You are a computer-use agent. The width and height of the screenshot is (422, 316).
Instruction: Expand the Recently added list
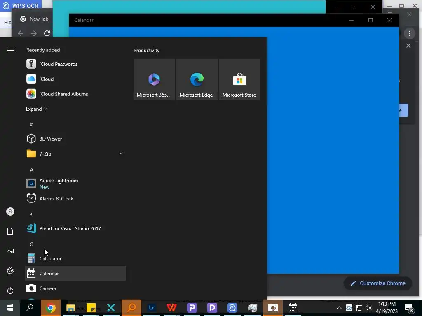(x=37, y=109)
